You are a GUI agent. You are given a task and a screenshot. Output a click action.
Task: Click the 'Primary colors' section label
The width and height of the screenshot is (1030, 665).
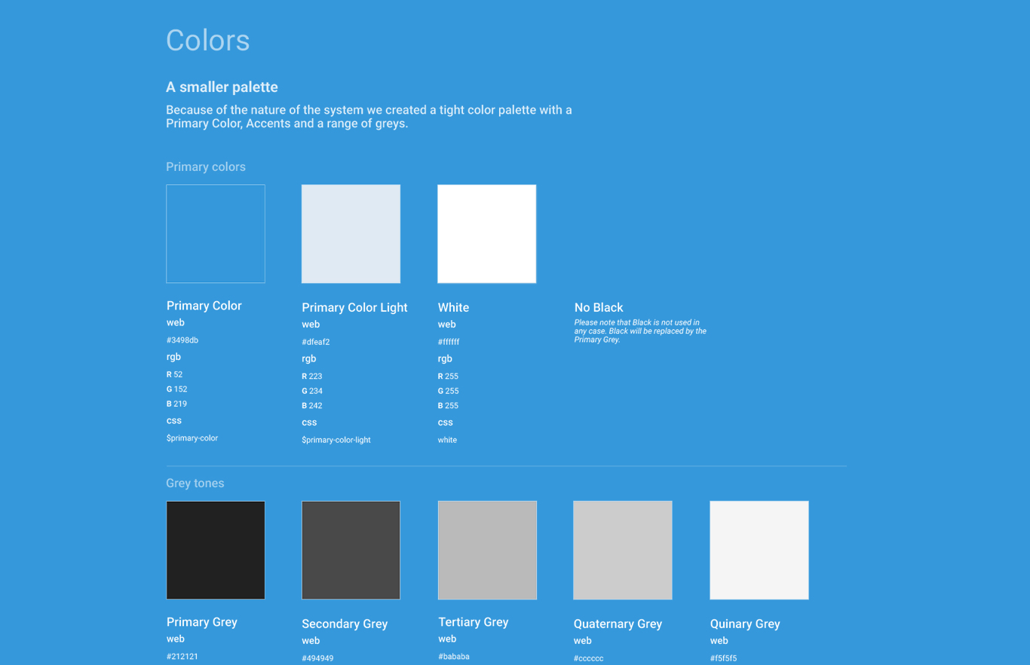pos(206,167)
